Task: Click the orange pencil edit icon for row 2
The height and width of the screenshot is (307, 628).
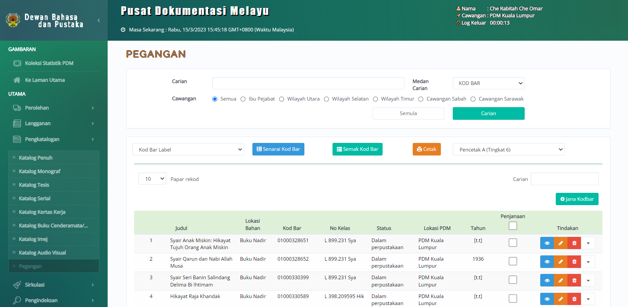Action: pos(560,262)
